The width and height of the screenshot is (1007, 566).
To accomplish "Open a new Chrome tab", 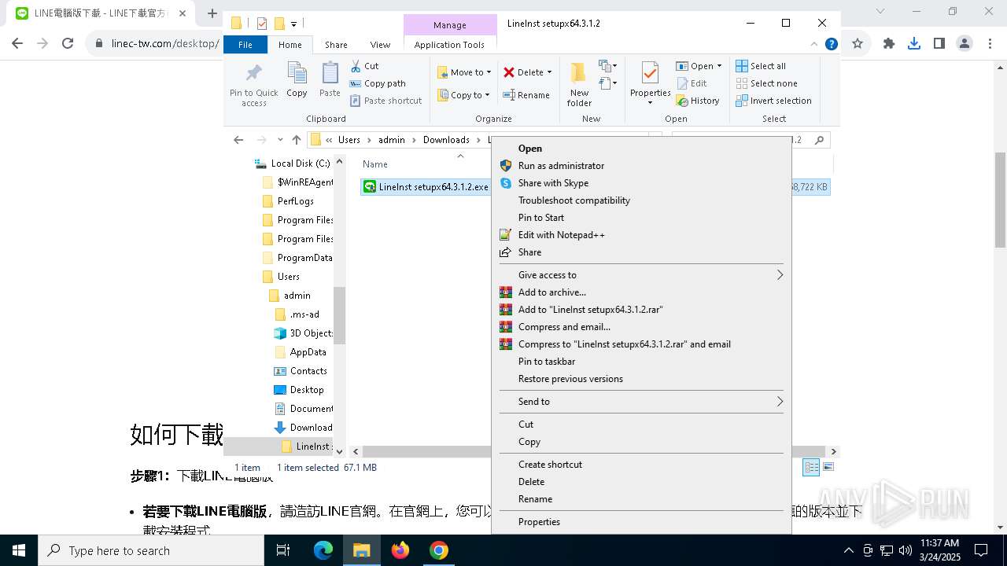I will 212,13.
